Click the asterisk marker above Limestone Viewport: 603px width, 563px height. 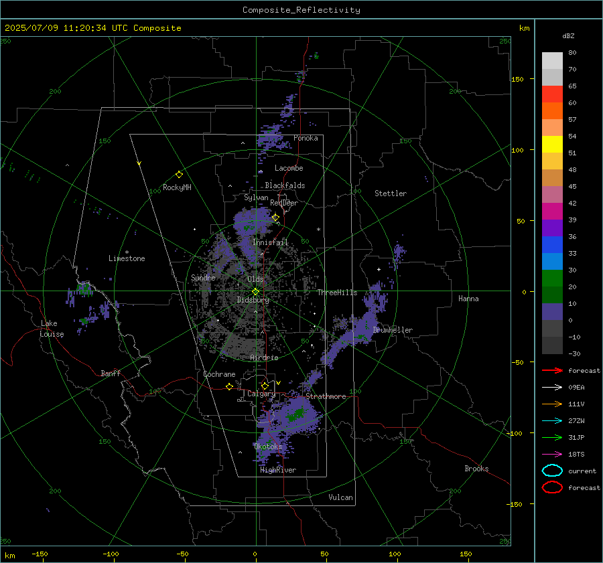pos(127,252)
